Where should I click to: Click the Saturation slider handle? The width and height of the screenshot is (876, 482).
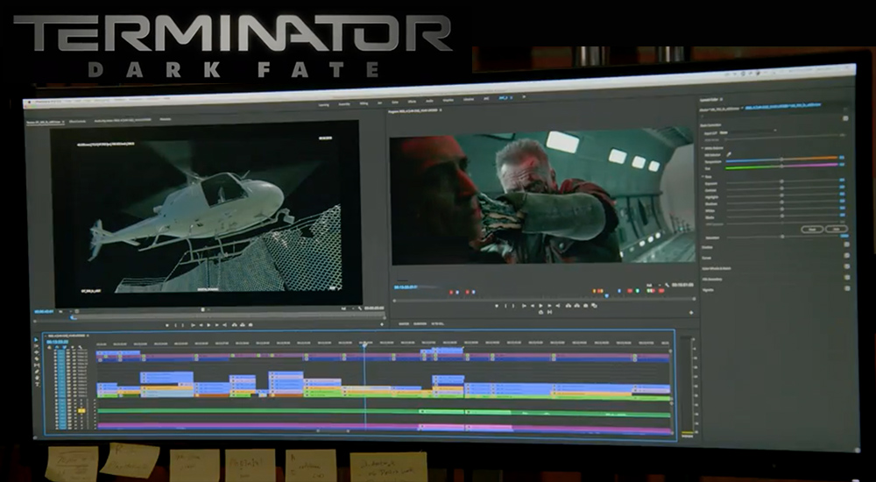point(782,237)
